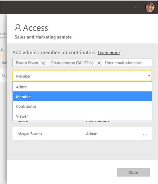Click the person icon beside Access
The width and height of the screenshot is (158, 184).
tap(18, 28)
